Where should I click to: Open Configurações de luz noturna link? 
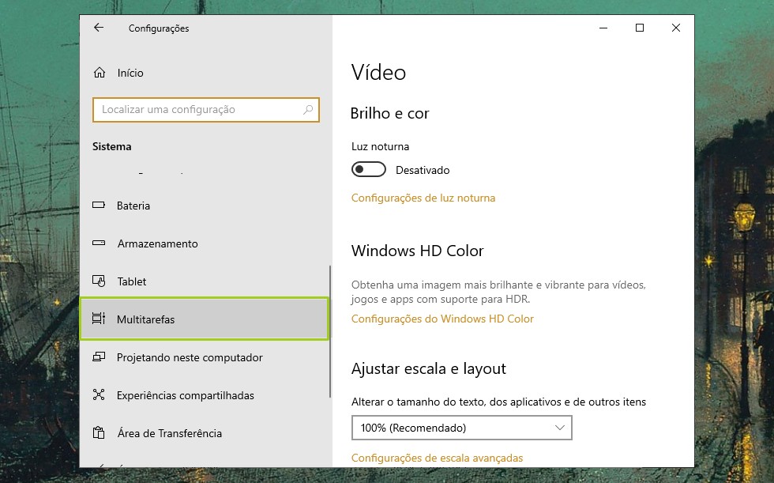point(423,198)
